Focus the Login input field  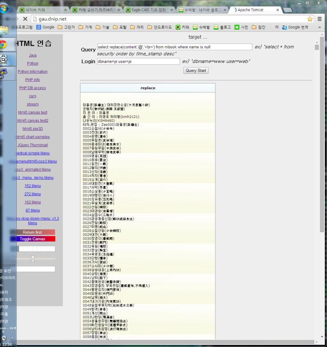pos(138,61)
